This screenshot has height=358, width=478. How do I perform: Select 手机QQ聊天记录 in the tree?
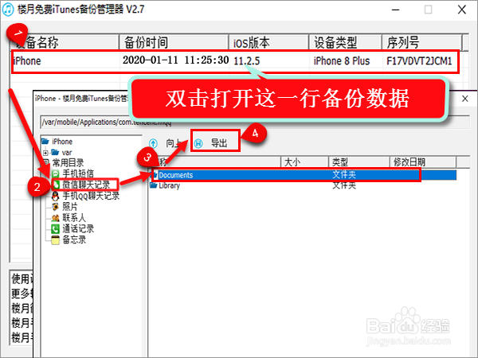tap(91, 196)
